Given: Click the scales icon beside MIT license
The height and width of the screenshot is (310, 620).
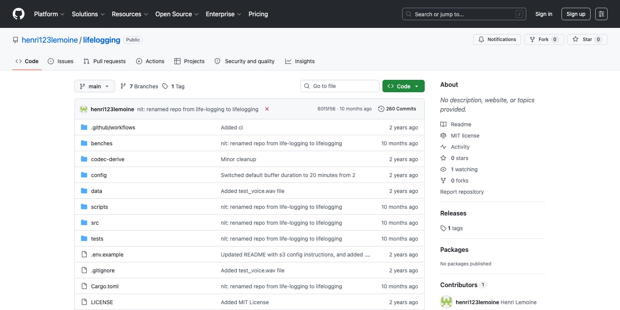Looking at the screenshot, I should (443, 136).
